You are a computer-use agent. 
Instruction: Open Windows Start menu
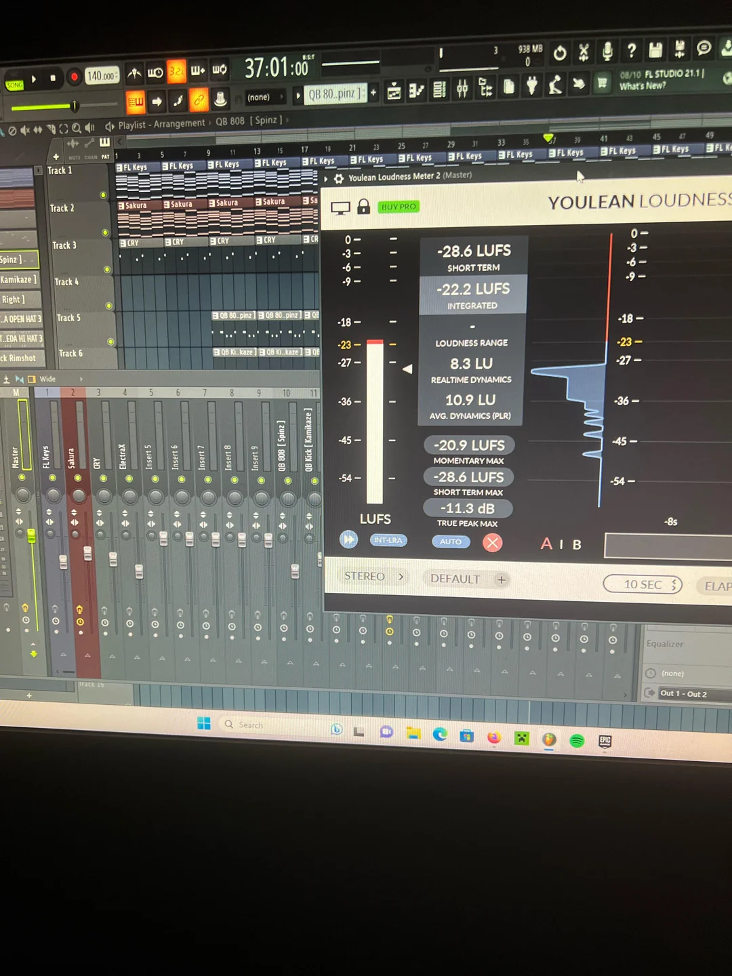tap(204, 723)
